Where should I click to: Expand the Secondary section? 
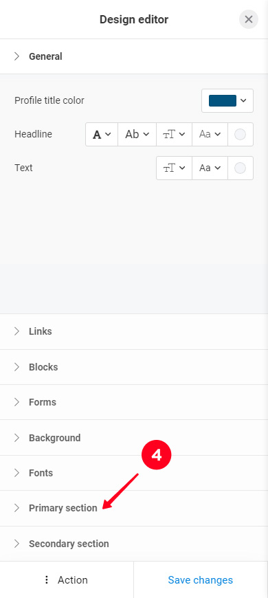[x=134, y=544]
